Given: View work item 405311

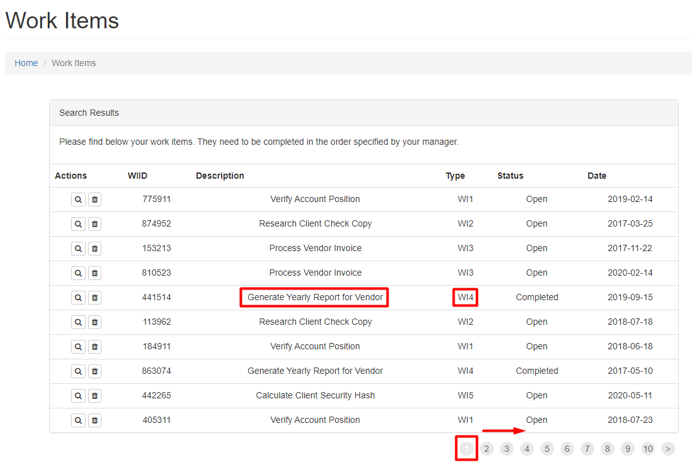Looking at the screenshot, I should (x=78, y=420).
